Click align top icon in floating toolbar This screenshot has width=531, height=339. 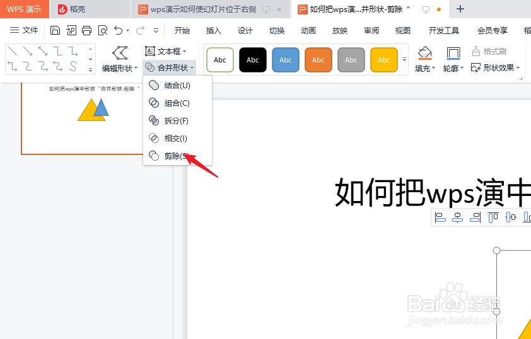[493, 217]
